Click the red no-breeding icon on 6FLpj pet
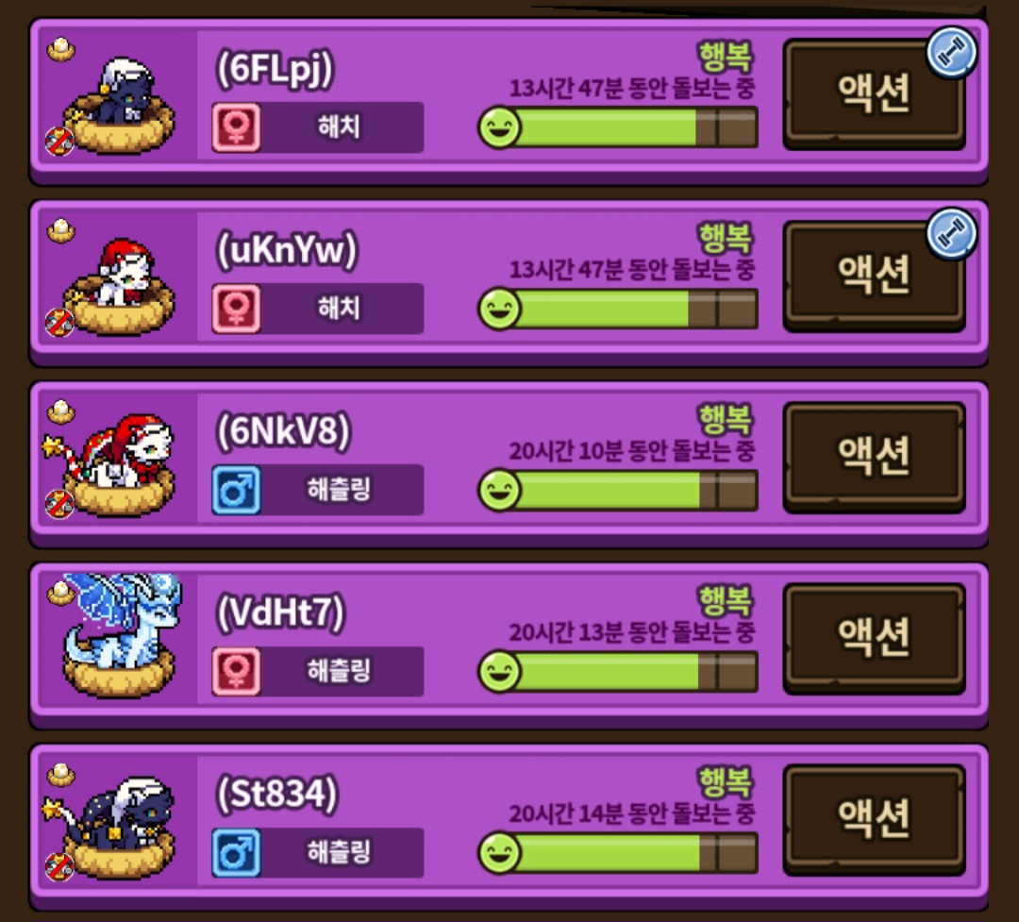 coord(59,142)
